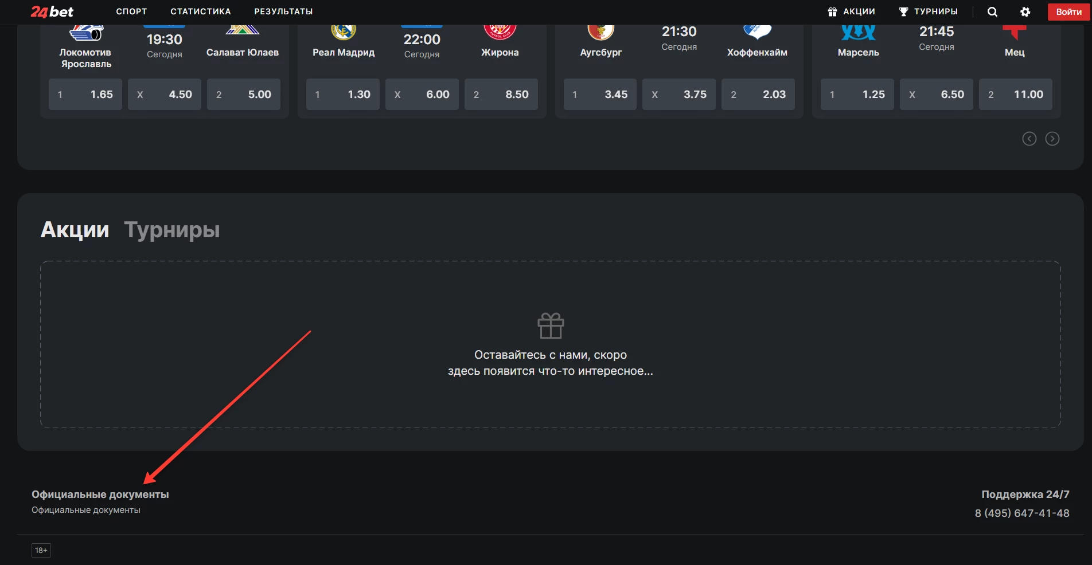Screen dimensions: 1092x565
Task: Advance matches carousel with right arrow
Action: point(1052,139)
